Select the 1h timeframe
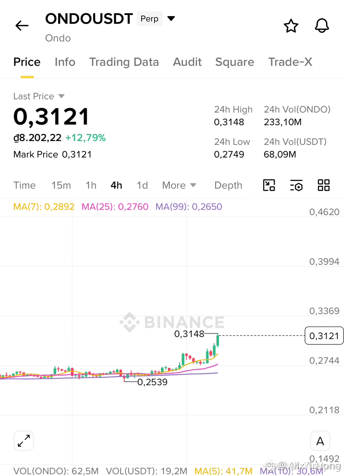This screenshot has height=476, width=344. coord(91,185)
